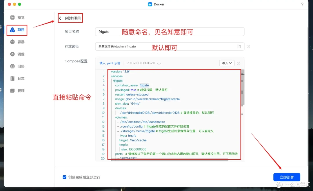Click the 镜像 disc icon
This screenshot has width=313, height=191.
[12, 54]
